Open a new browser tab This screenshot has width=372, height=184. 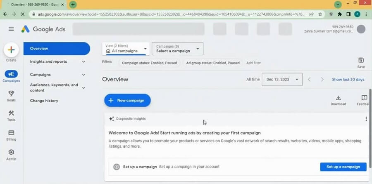point(73,5)
